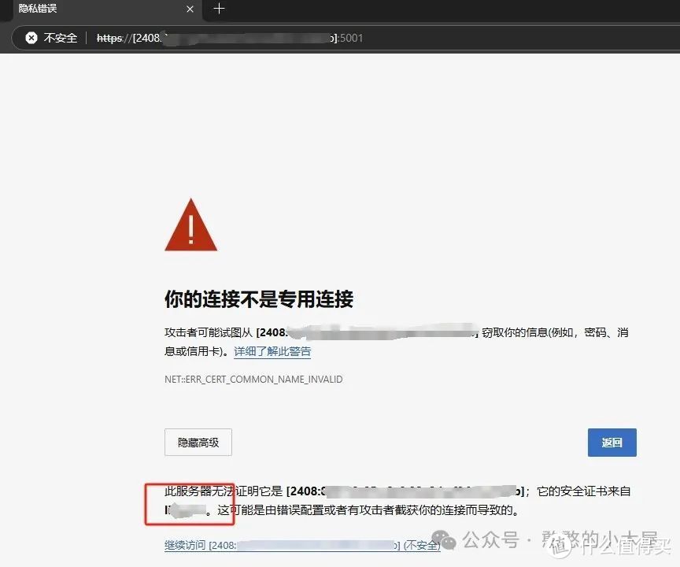Select the 隐私错误 browser tab
This screenshot has width=680, height=567.
pyautogui.click(x=94, y=9)
